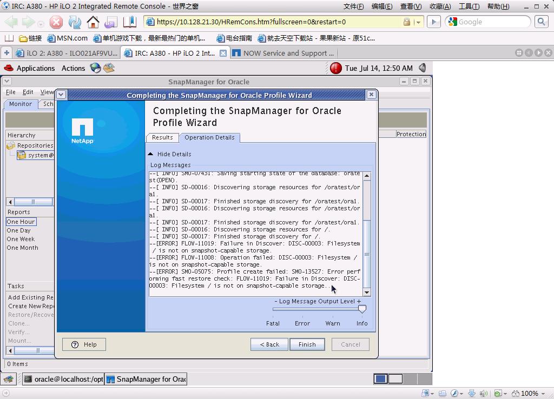Go to browser home page icon
Image resolution: width=554 pixels, height=399 pixels.
(x=93, y=22)
